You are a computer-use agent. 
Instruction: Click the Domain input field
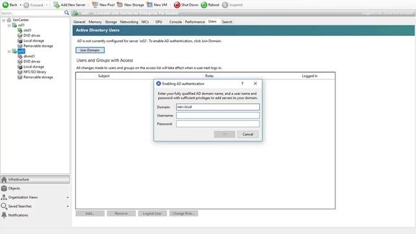point(218,107)
